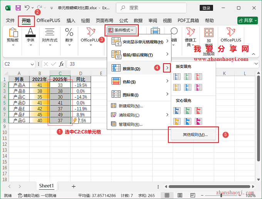Switch to Normal view in status bar
Image resolution: width=262 pixels, height=199 pixels.
167,195
